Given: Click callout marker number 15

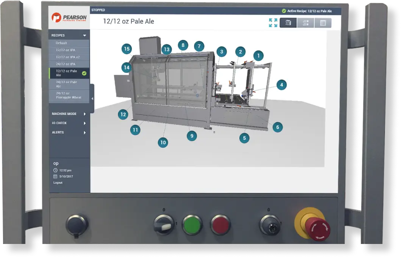Looking at the screenshot, I should click(x=127, y=49).
